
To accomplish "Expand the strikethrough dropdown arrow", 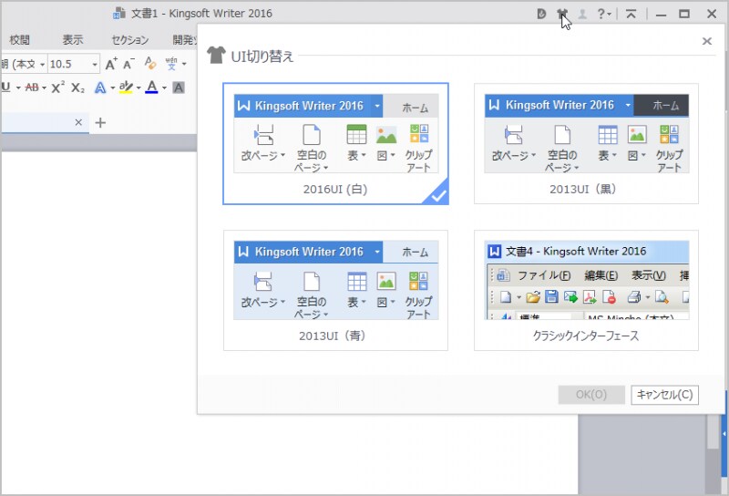I will point(44,88).
